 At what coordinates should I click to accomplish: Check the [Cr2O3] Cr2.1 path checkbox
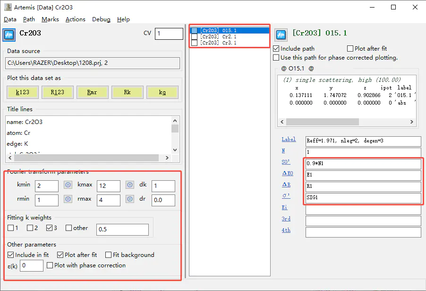[194, 37]
